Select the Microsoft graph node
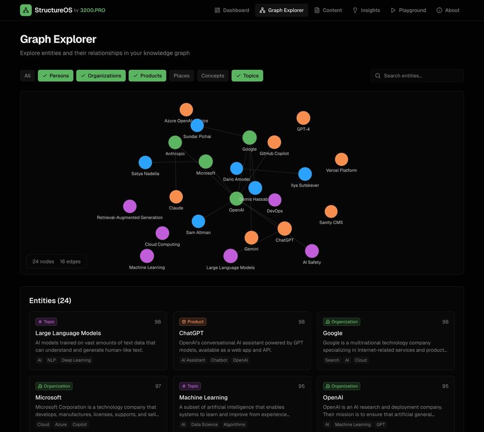The height and width of the screenshot is (432, 484). click(206, 162)
